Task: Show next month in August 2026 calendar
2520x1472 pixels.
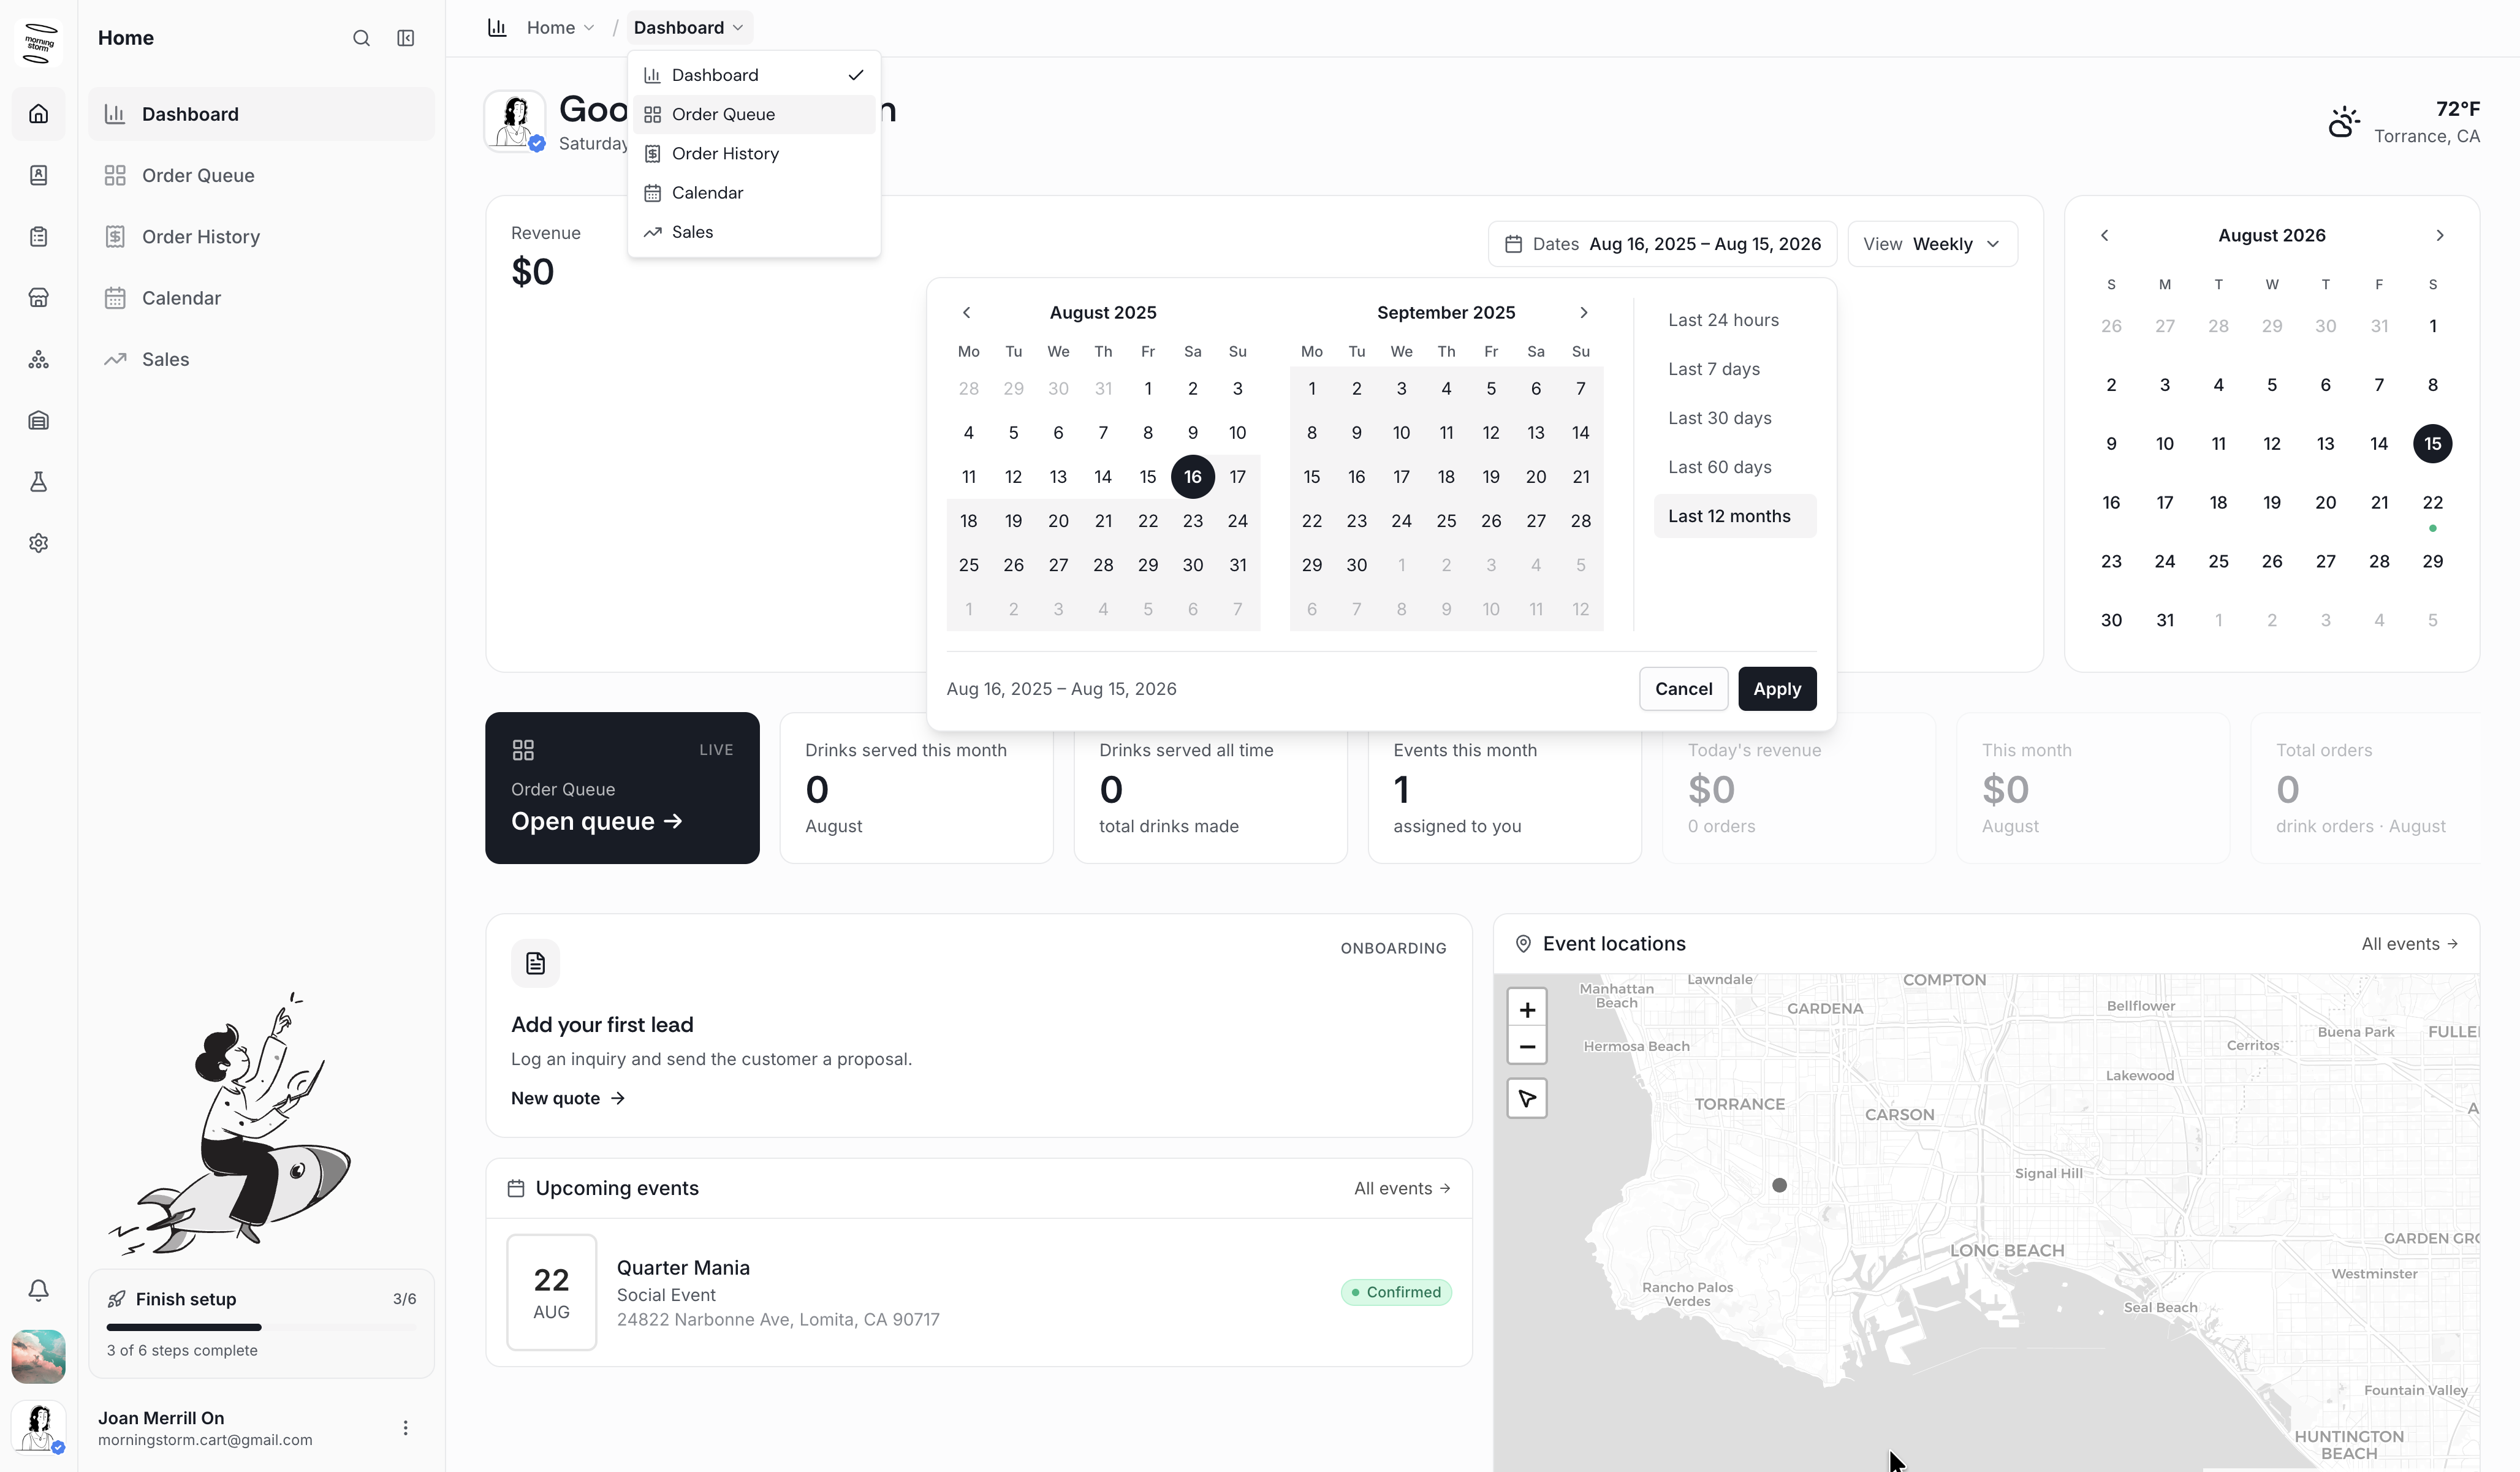Action: [2439, 235]
